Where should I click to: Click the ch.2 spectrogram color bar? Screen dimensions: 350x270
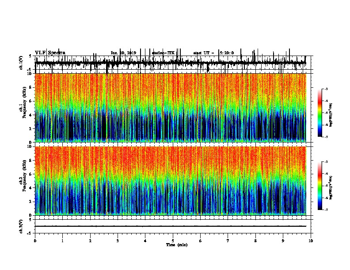point(320,186)
